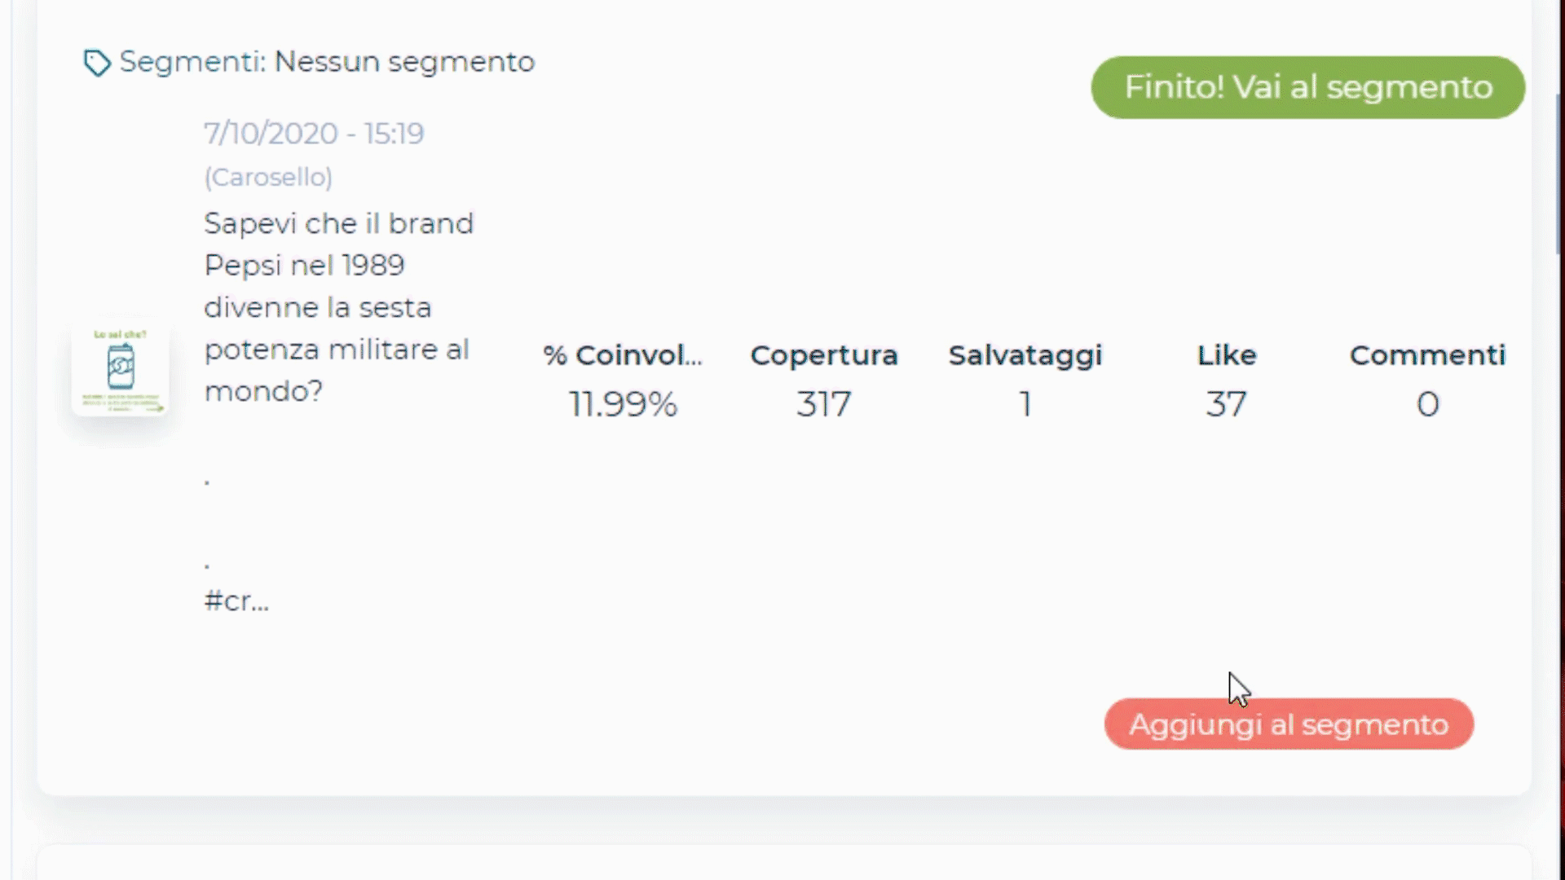Click the salvataggi value 1
Screen dimensions: 1565x880
1025,404
